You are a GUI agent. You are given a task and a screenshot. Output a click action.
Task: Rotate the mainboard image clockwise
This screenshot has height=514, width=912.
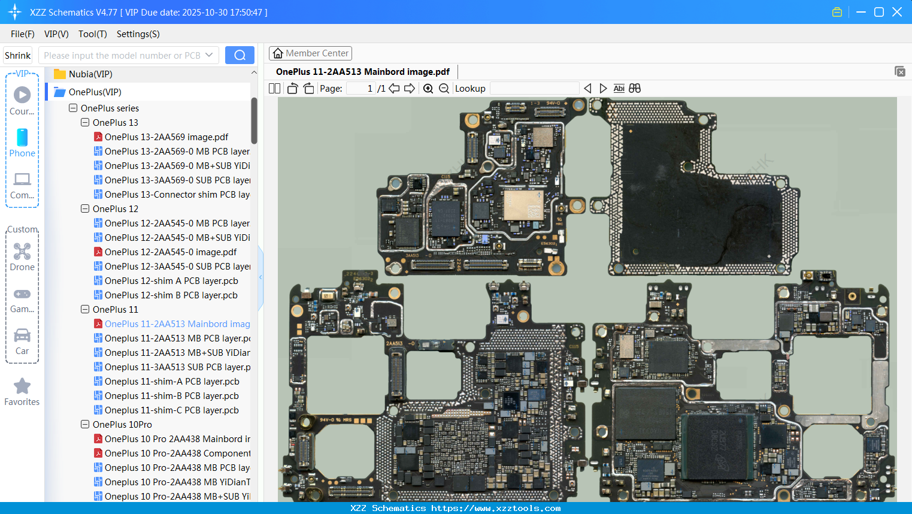pyautogui.click(x=308, y=88)
